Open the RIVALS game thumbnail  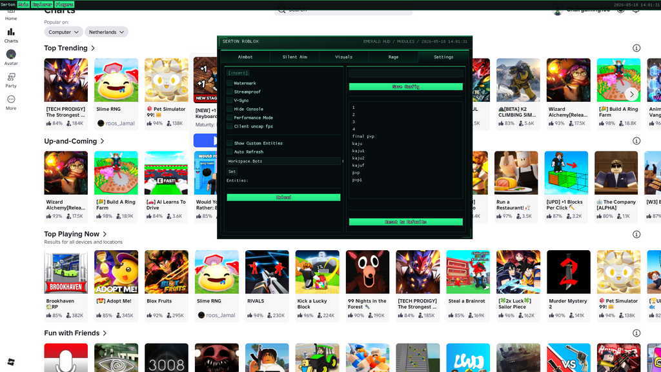click(267, 272)
